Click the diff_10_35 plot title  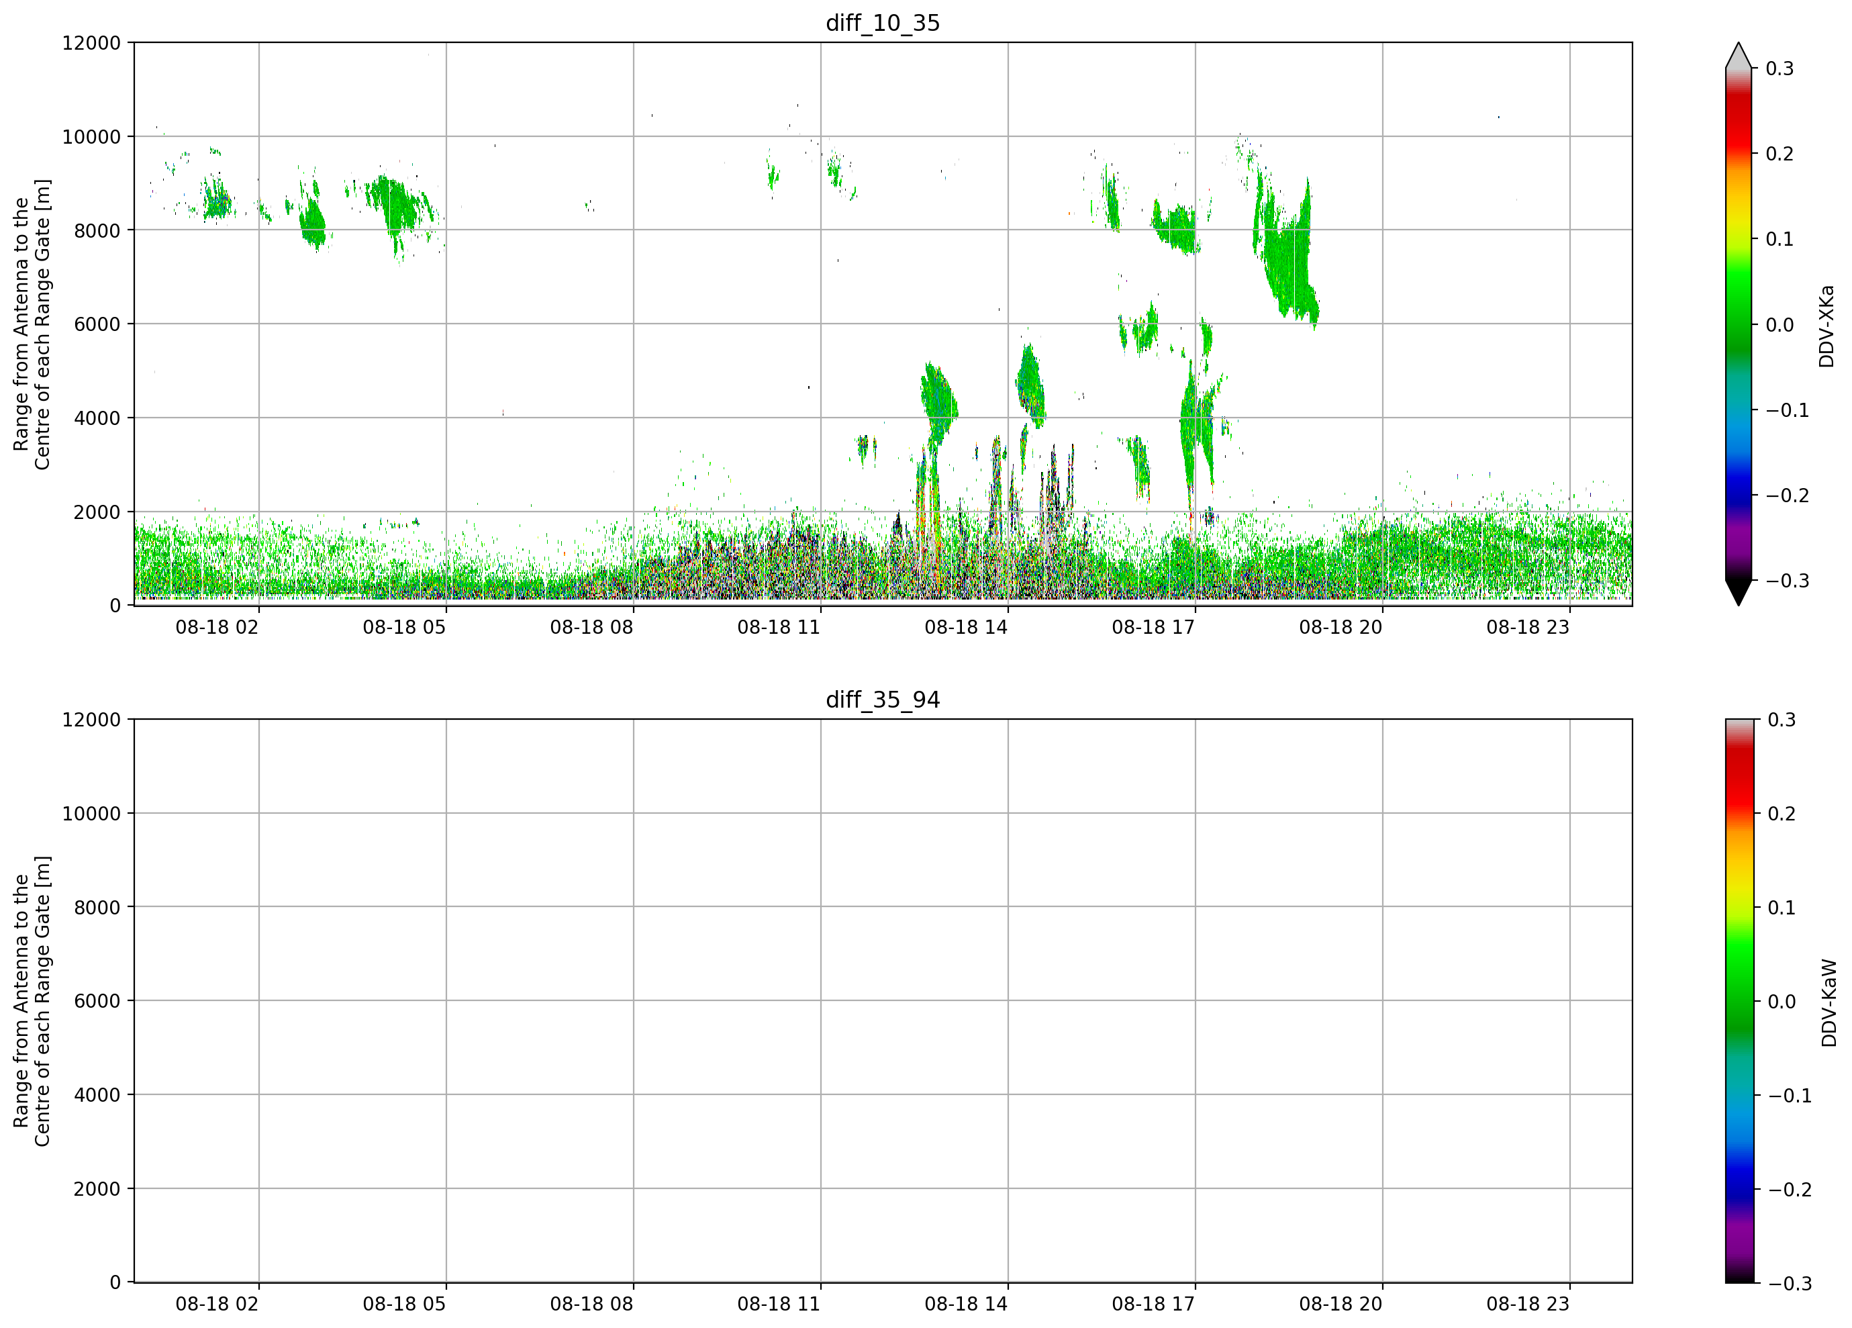tap(883, 23)
